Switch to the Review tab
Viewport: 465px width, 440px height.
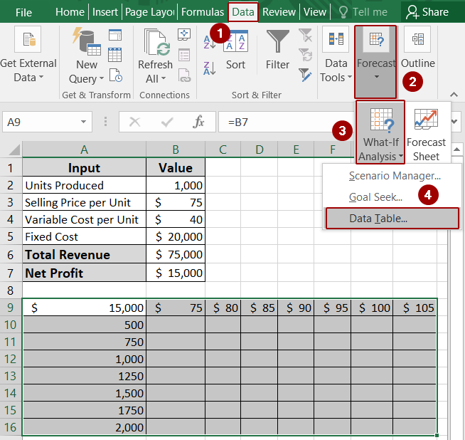click(x=279, y=12)
